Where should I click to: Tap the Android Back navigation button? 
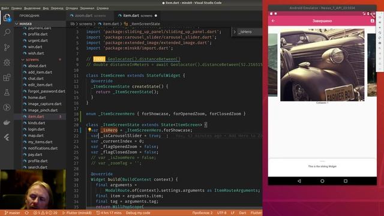[x=299, y=181]
